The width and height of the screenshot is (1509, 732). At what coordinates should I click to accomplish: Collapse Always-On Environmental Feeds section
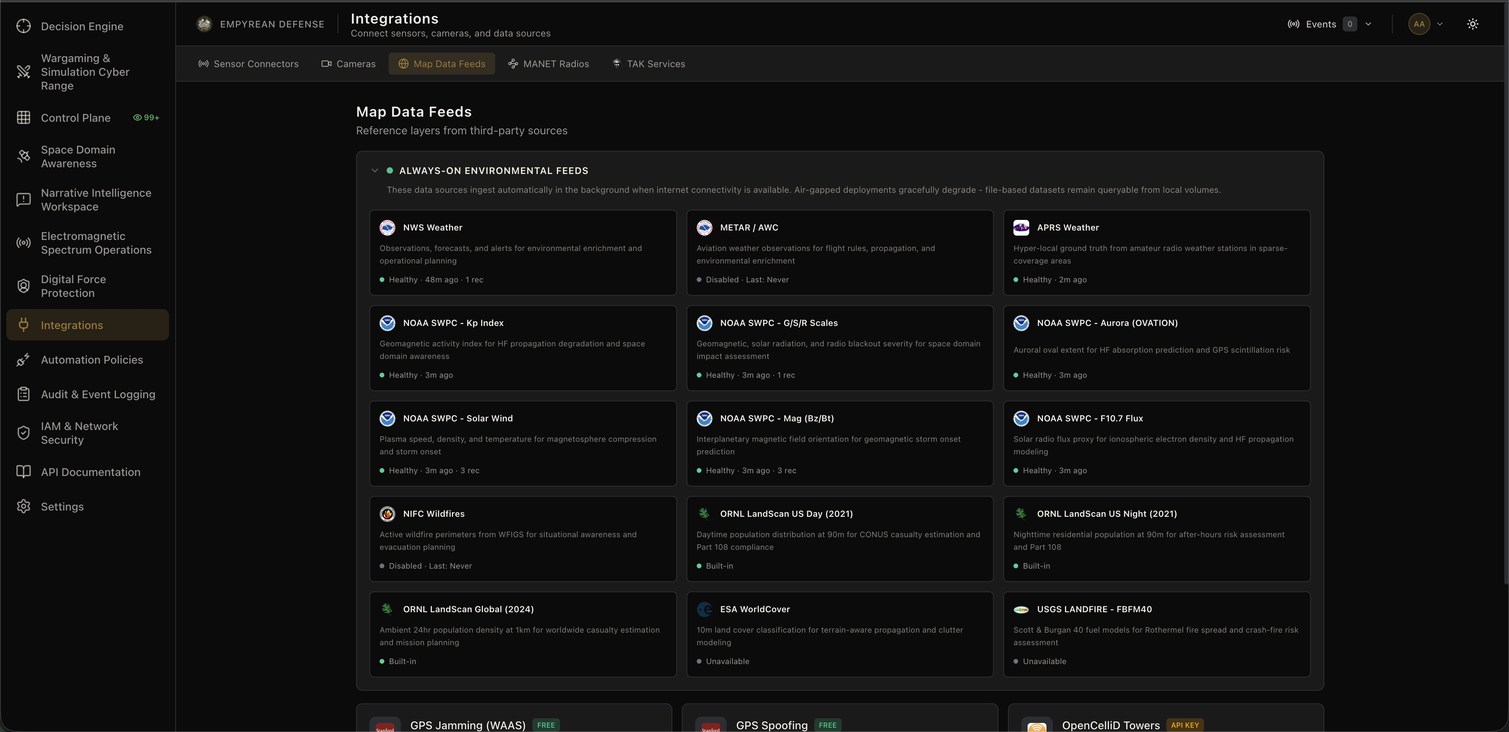[x=375, y=170]
